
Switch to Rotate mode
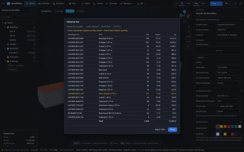click(x=80, y=11)
